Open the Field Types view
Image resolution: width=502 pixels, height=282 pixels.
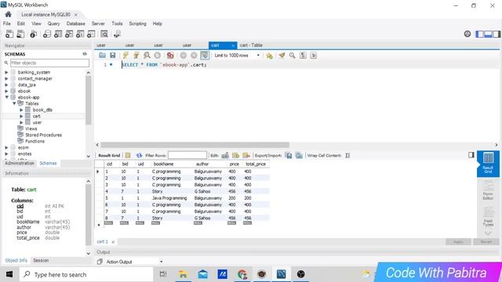point(488,217)
